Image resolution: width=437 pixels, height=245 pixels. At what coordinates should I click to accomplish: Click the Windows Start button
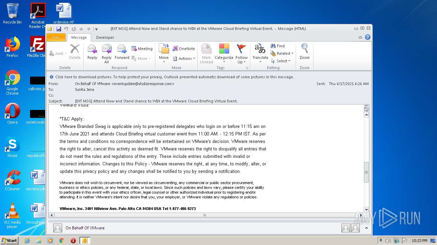(x=10, y=240)
